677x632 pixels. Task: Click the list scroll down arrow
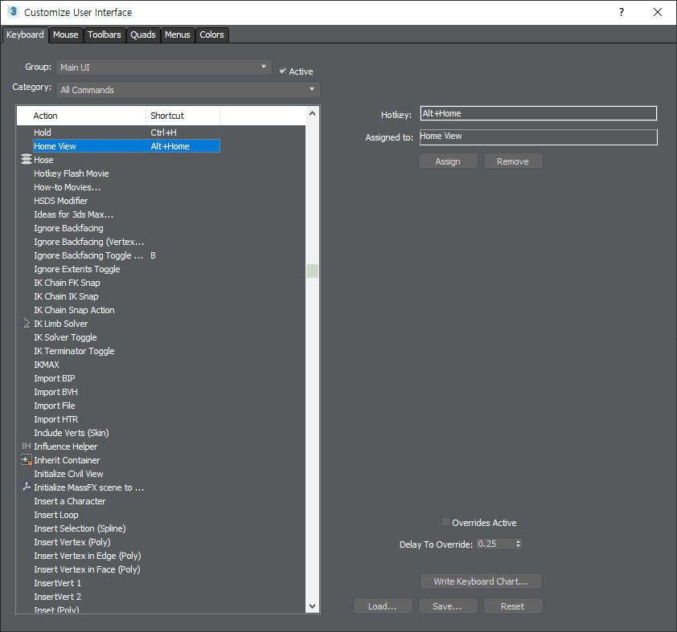tap(312, 606)
